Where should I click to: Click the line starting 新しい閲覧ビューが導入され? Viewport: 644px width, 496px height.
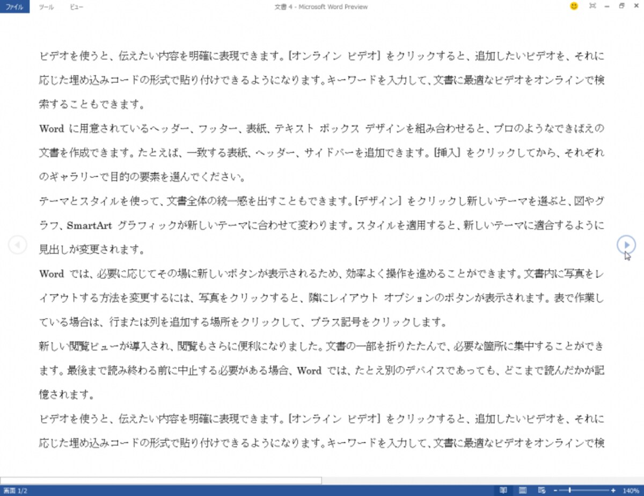(x=321, y=347)
